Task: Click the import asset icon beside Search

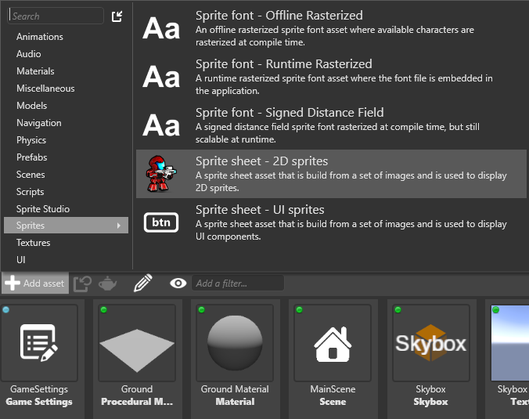Action: coord(117,16)
